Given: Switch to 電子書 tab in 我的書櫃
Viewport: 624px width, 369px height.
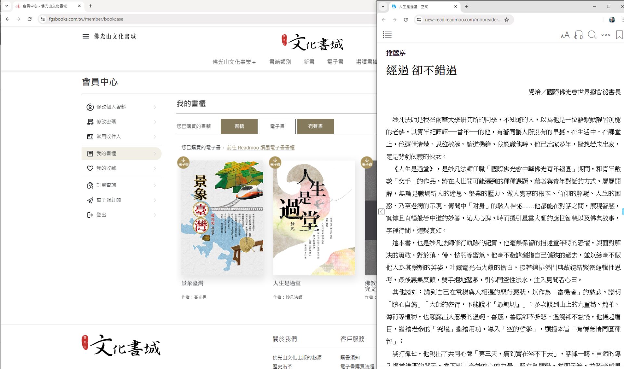Looking at the screenshot, I should [x=277, y=126].
